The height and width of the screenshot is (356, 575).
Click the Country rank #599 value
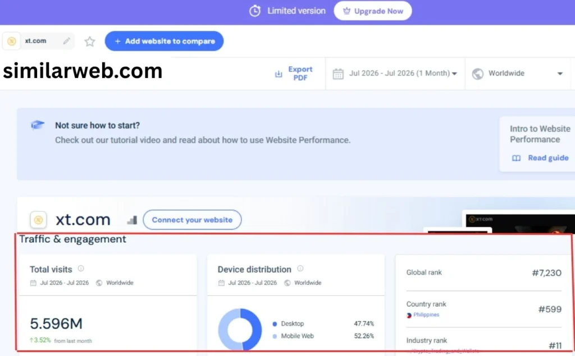click(550, 309)
